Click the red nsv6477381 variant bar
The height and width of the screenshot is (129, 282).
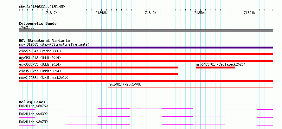pos(146,81)
